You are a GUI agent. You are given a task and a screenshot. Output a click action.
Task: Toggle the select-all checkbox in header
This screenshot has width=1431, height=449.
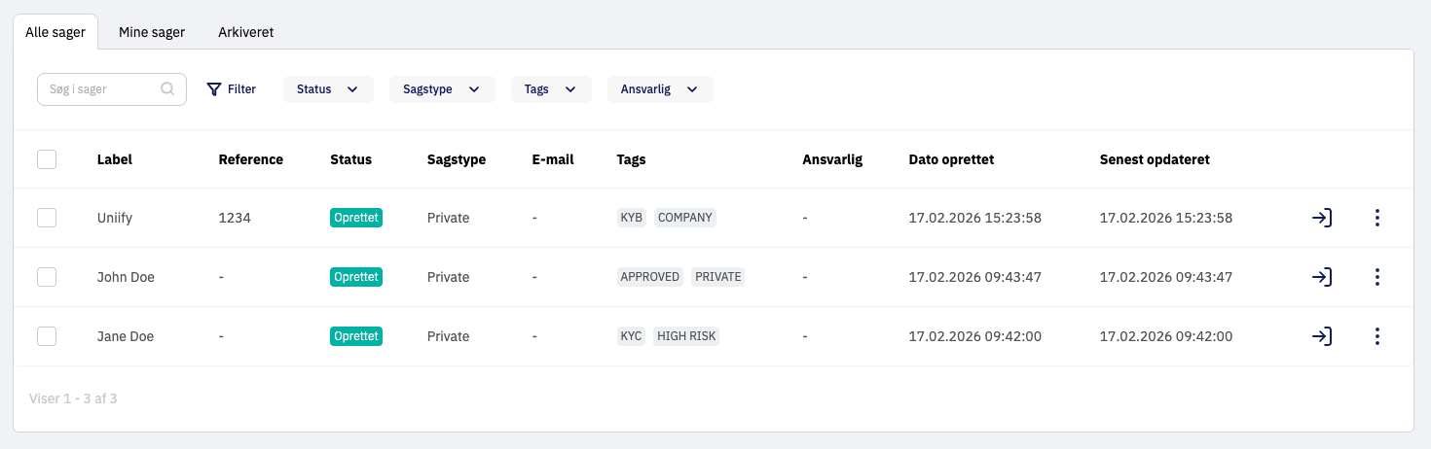pyautogui.click(x=47, y=159)
